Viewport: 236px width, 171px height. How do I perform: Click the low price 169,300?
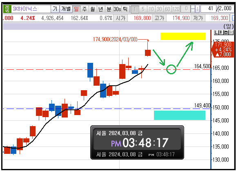tap(219, 18)
